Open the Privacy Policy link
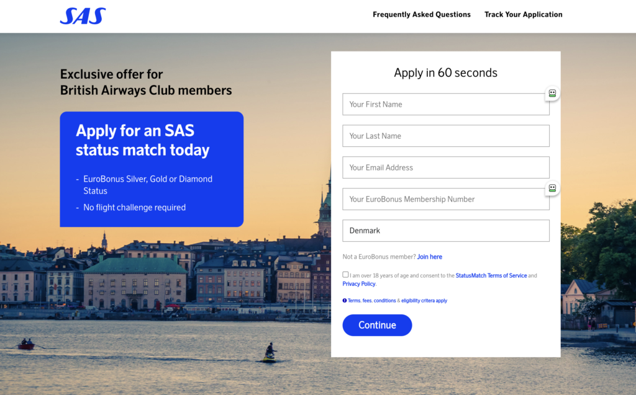This screenshot has width=636, height=395. 358,284
